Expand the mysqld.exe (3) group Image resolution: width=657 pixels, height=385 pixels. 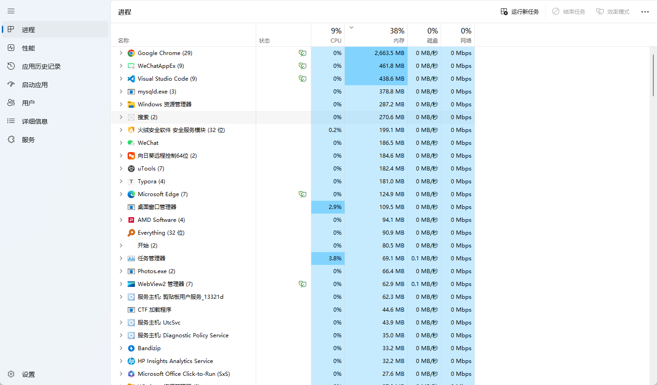click(x=121, y=92)
